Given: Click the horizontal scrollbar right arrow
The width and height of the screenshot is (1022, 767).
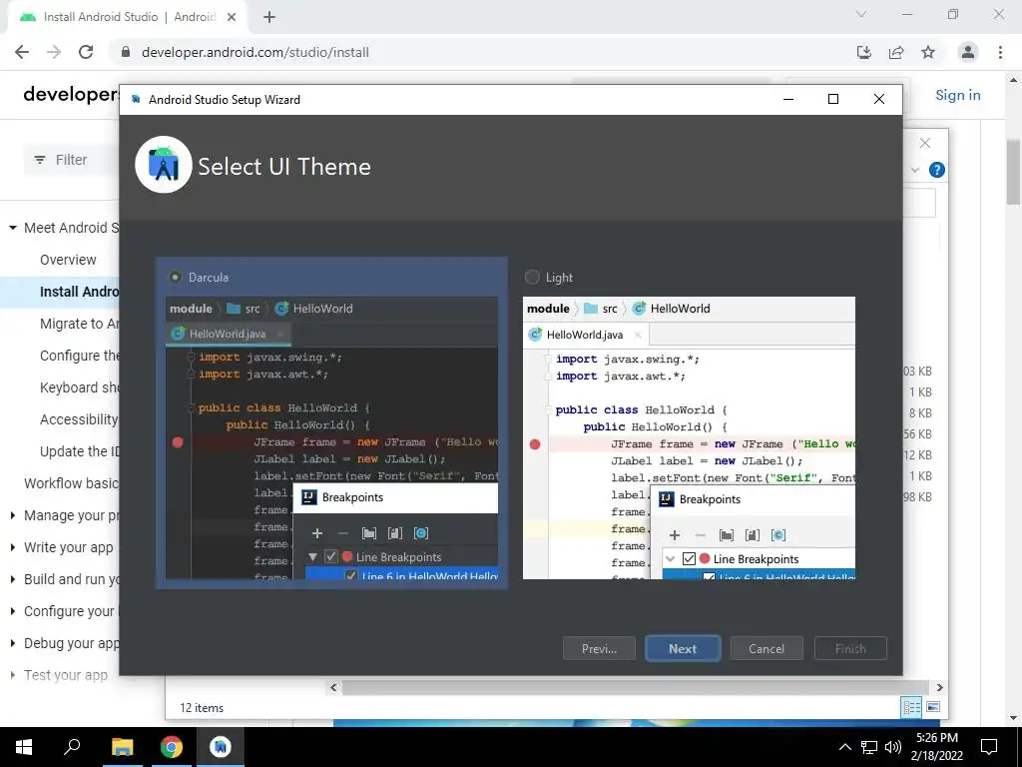Looking at the screenshot, I should 939,687.
